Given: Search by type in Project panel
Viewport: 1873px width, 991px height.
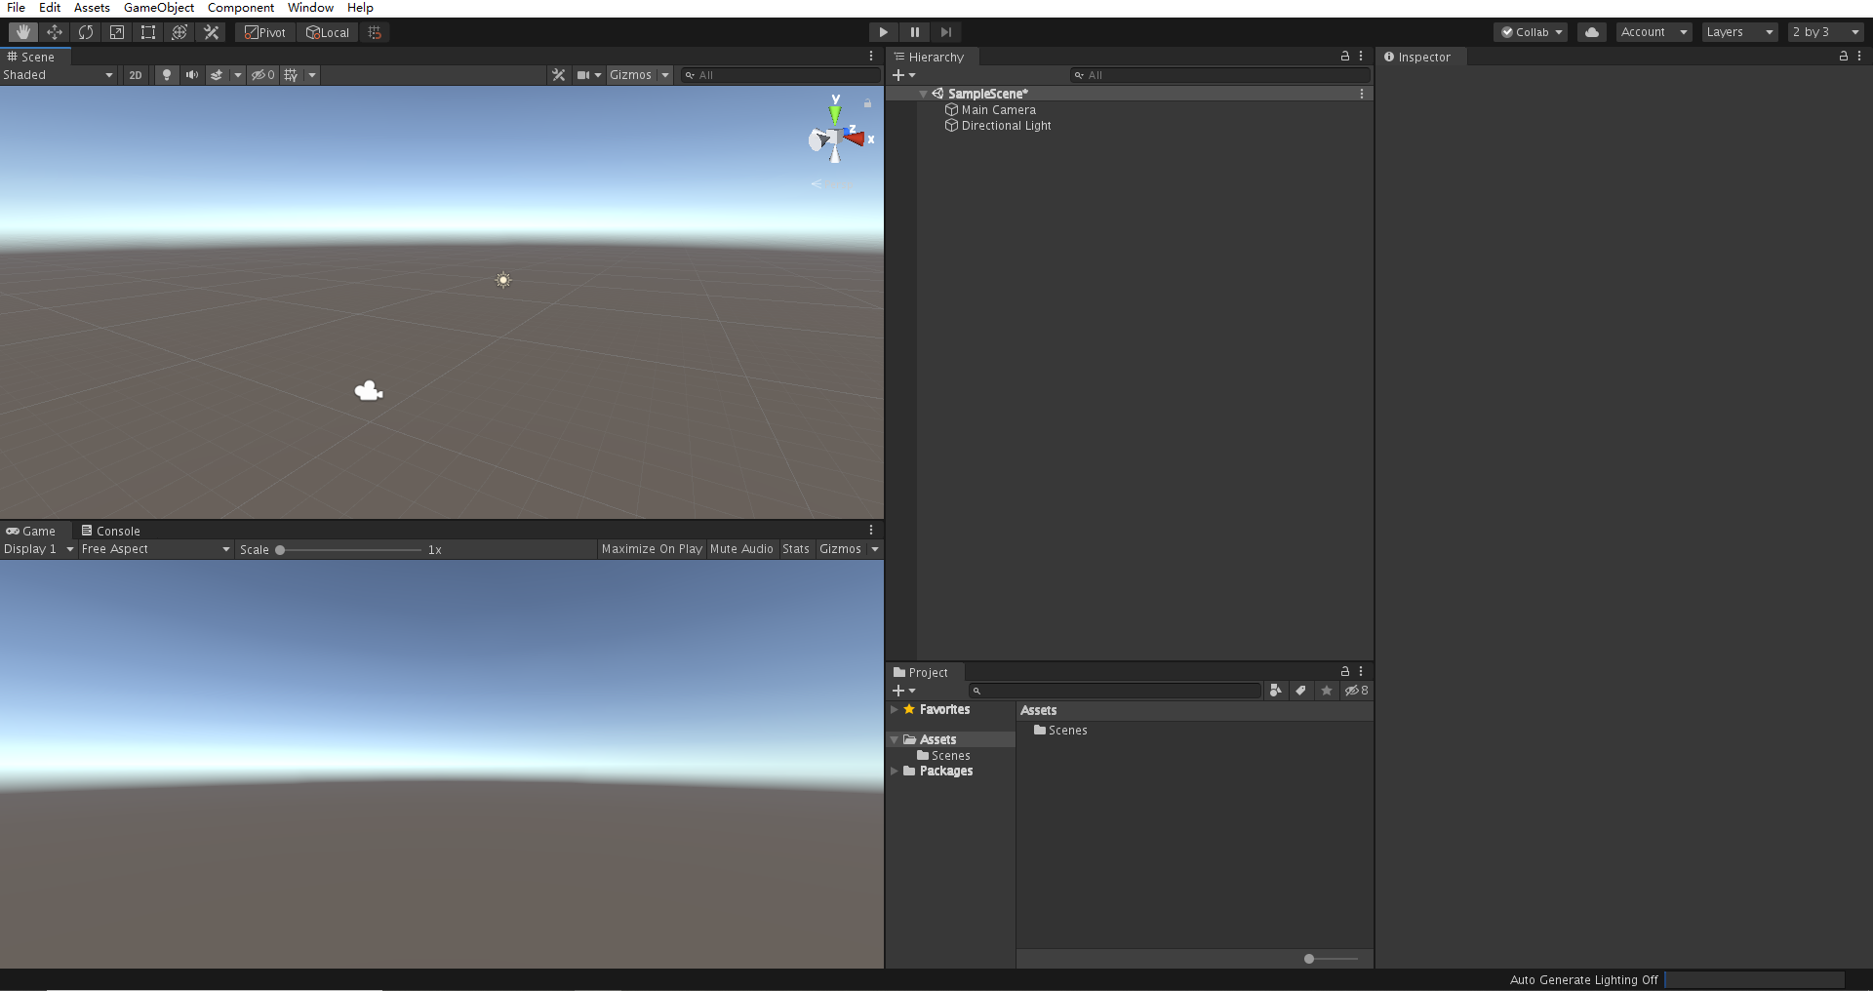Looking at the screenshot, I should (1275, 691).
